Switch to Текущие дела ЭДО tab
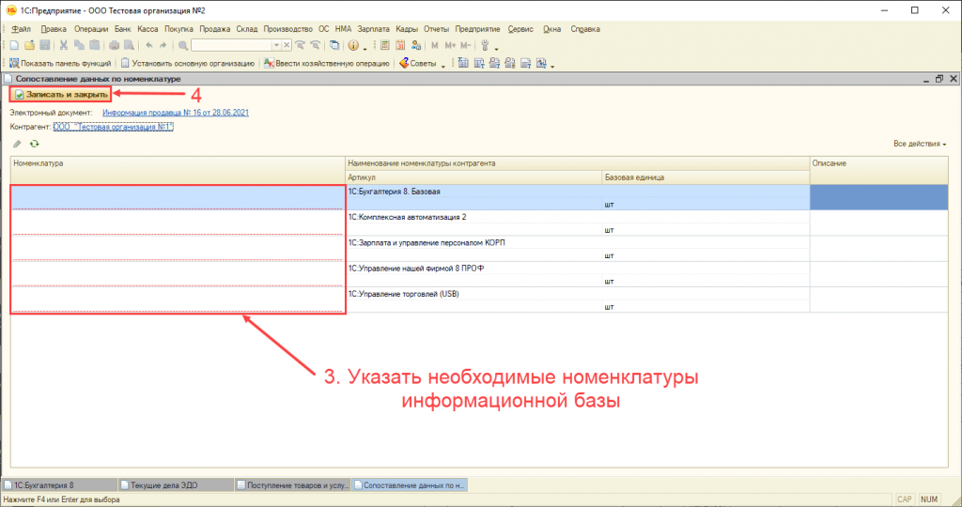Image resolution: width=962 pixels, height=507 pixels. [x=176, y=484]
